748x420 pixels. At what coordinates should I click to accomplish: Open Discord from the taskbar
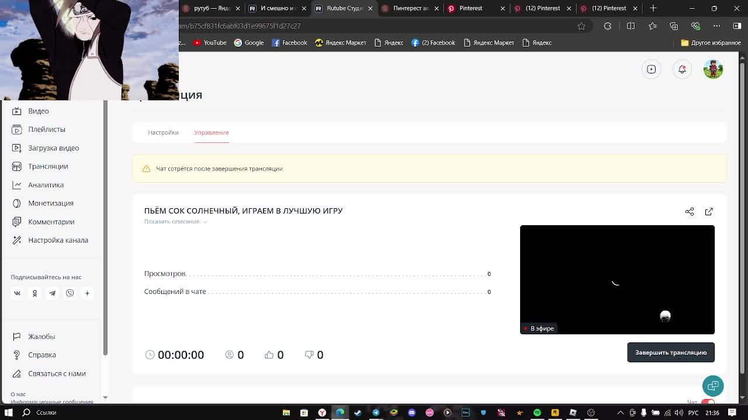tap(411, 412)
